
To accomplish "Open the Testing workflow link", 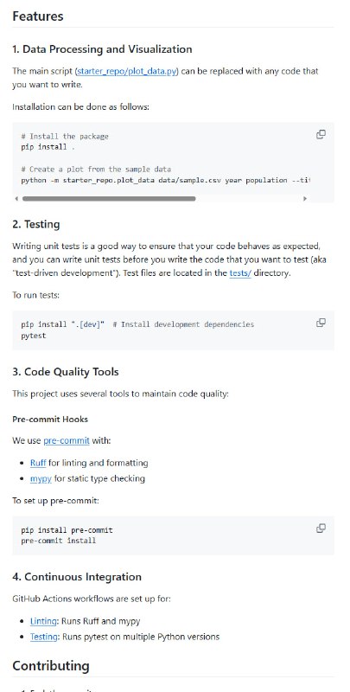I will point(43,637).
